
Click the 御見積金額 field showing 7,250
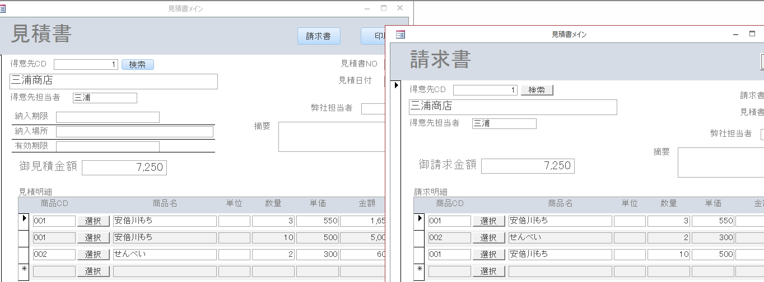point(124,168)
